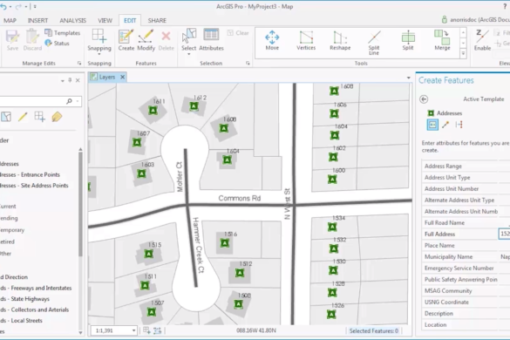
Task: Open the Contents pane options arrow
Action: (x=63, y=81)
